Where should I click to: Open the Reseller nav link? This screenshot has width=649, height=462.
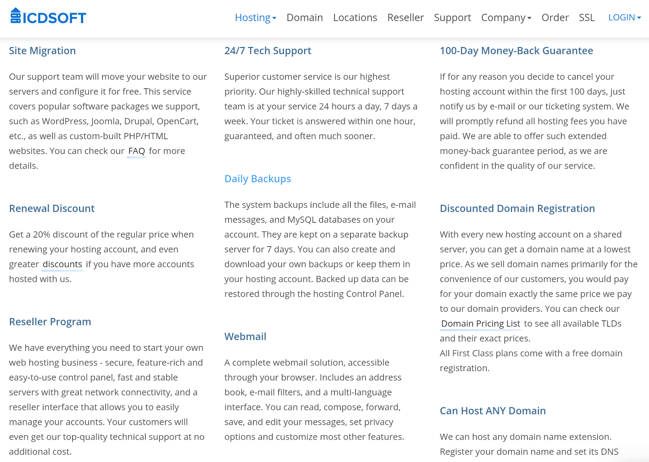[x=405, y=18]
